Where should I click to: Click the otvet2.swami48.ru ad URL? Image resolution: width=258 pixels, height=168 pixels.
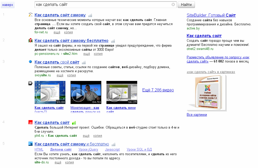(200, 49)
